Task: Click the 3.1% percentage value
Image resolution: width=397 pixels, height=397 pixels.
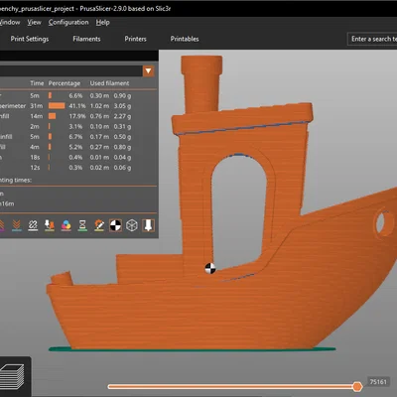Action: click(x=75, y=126)
